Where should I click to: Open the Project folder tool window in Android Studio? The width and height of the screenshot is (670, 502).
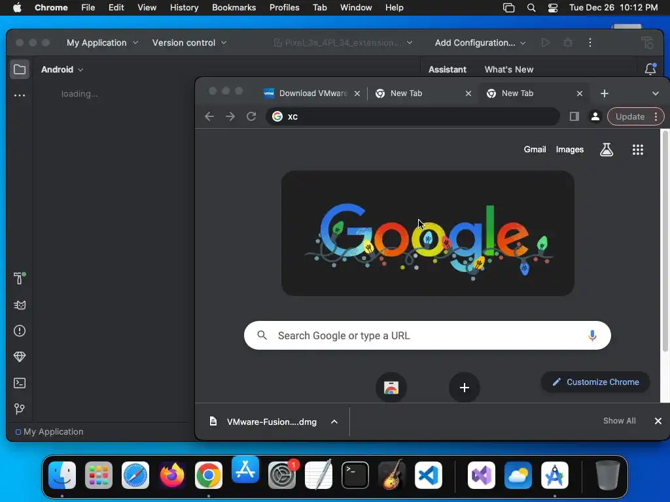[x=20, y=69]
